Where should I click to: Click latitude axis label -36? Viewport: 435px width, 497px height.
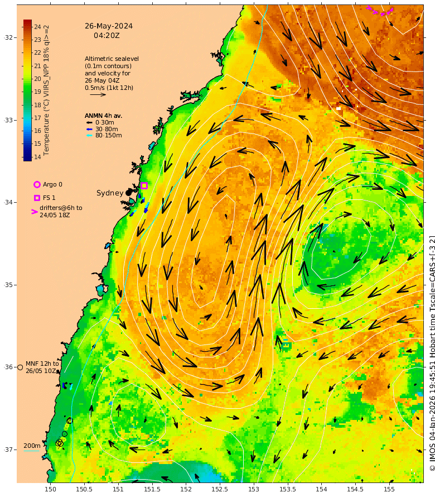pyautogui.click(x=8, y=367)
